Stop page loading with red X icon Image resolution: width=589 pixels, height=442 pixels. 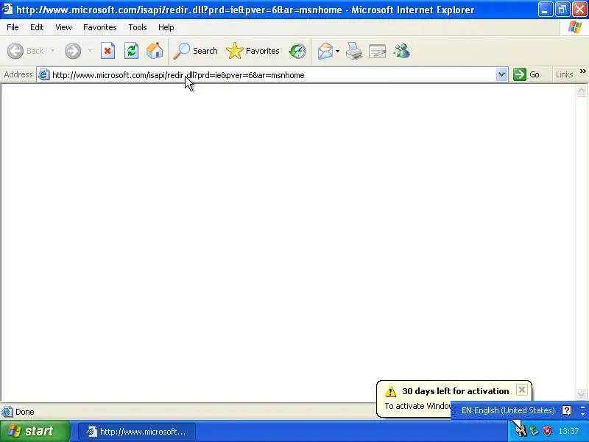click(107, 51)
